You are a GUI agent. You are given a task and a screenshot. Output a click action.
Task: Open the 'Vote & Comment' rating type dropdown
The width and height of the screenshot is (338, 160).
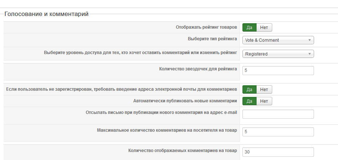[278, 40]
